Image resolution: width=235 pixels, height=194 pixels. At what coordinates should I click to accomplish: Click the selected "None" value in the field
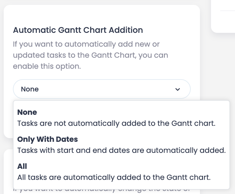pyautogui.click(x=30, y=89)
